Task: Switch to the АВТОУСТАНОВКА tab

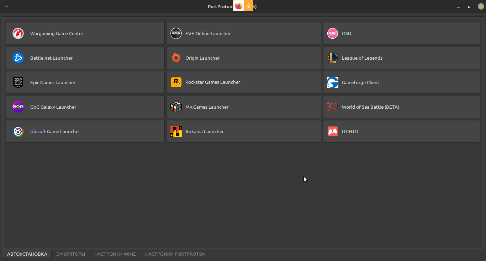Action: (27, 254)
